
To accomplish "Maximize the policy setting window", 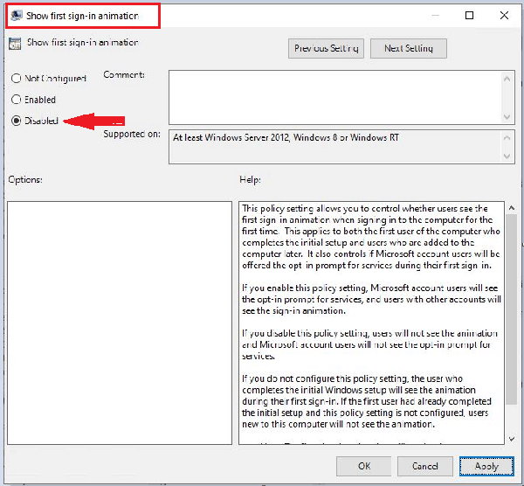I will (470, 15).
